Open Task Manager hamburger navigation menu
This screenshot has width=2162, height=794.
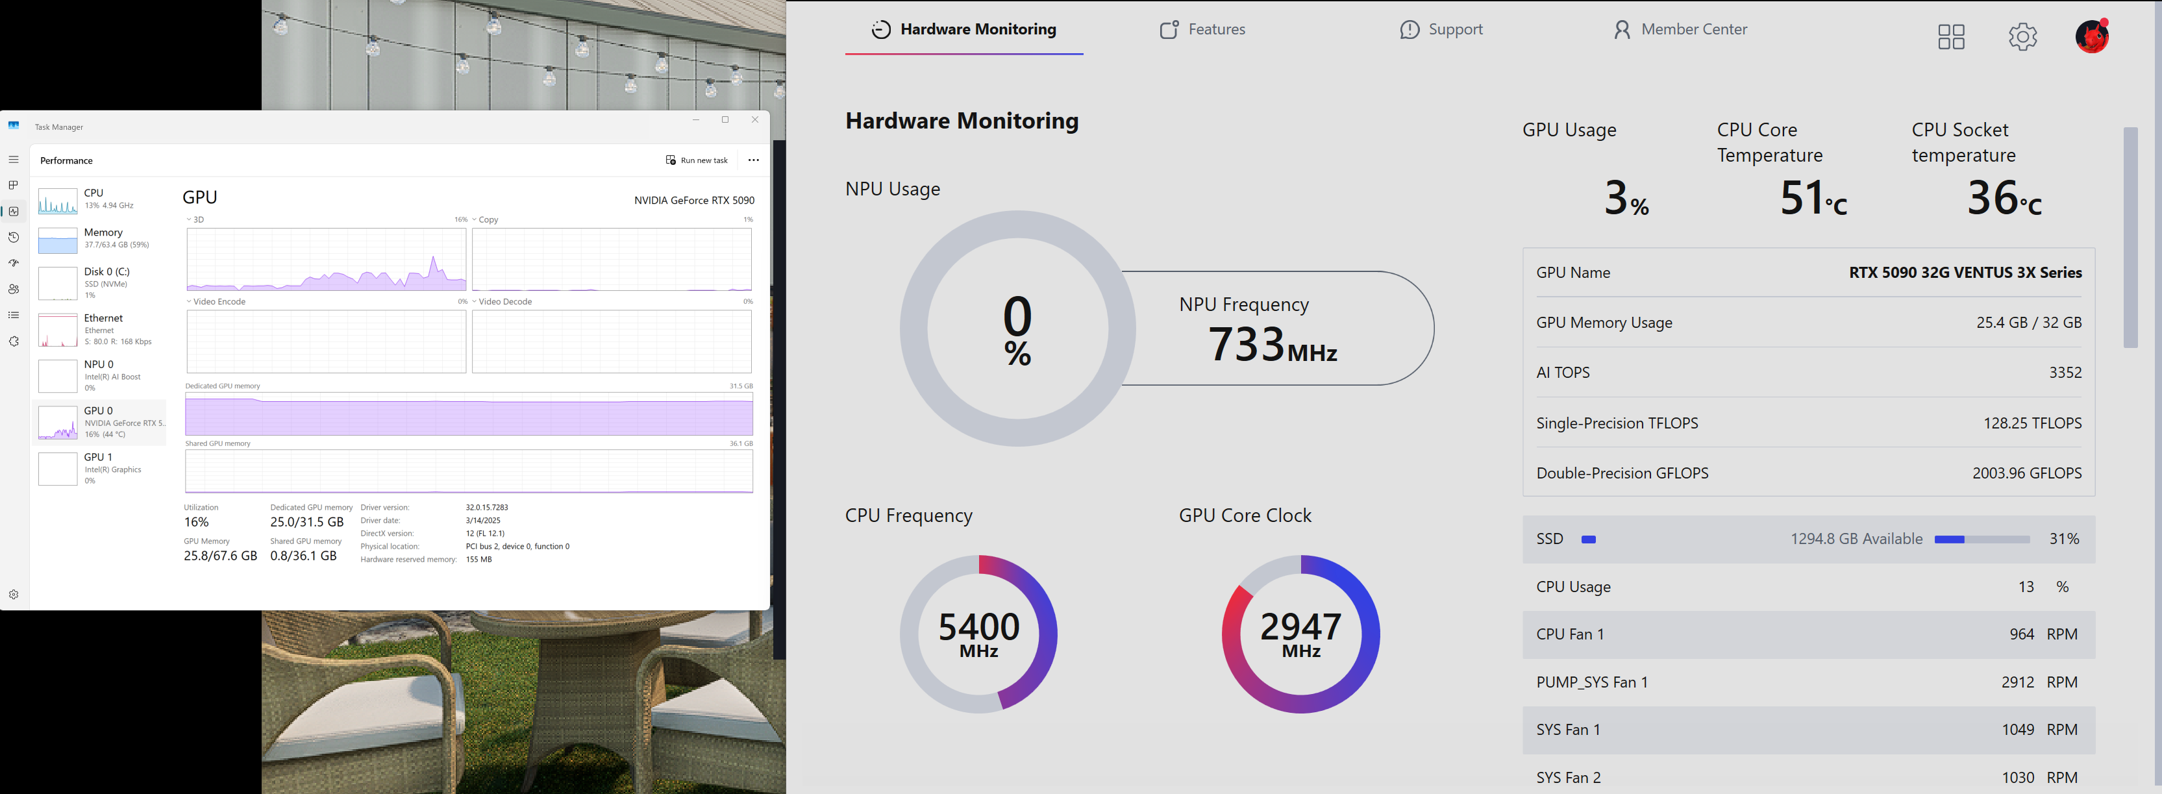[14, 160]
